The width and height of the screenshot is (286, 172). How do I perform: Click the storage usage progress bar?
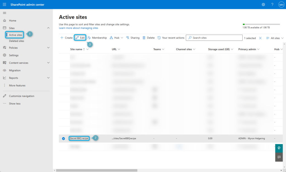[x=261, y=24]
